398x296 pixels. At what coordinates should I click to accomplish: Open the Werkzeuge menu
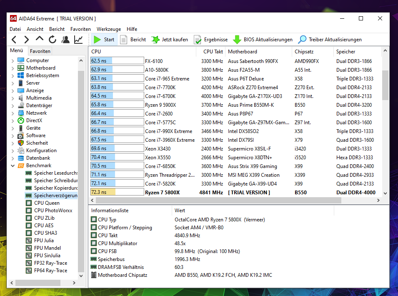click(x=109, y=29)
